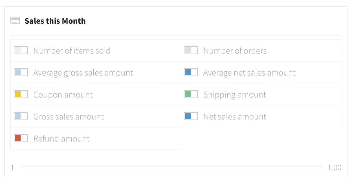
Task: Click the Number of orders label text
Action: click(235, 51)
